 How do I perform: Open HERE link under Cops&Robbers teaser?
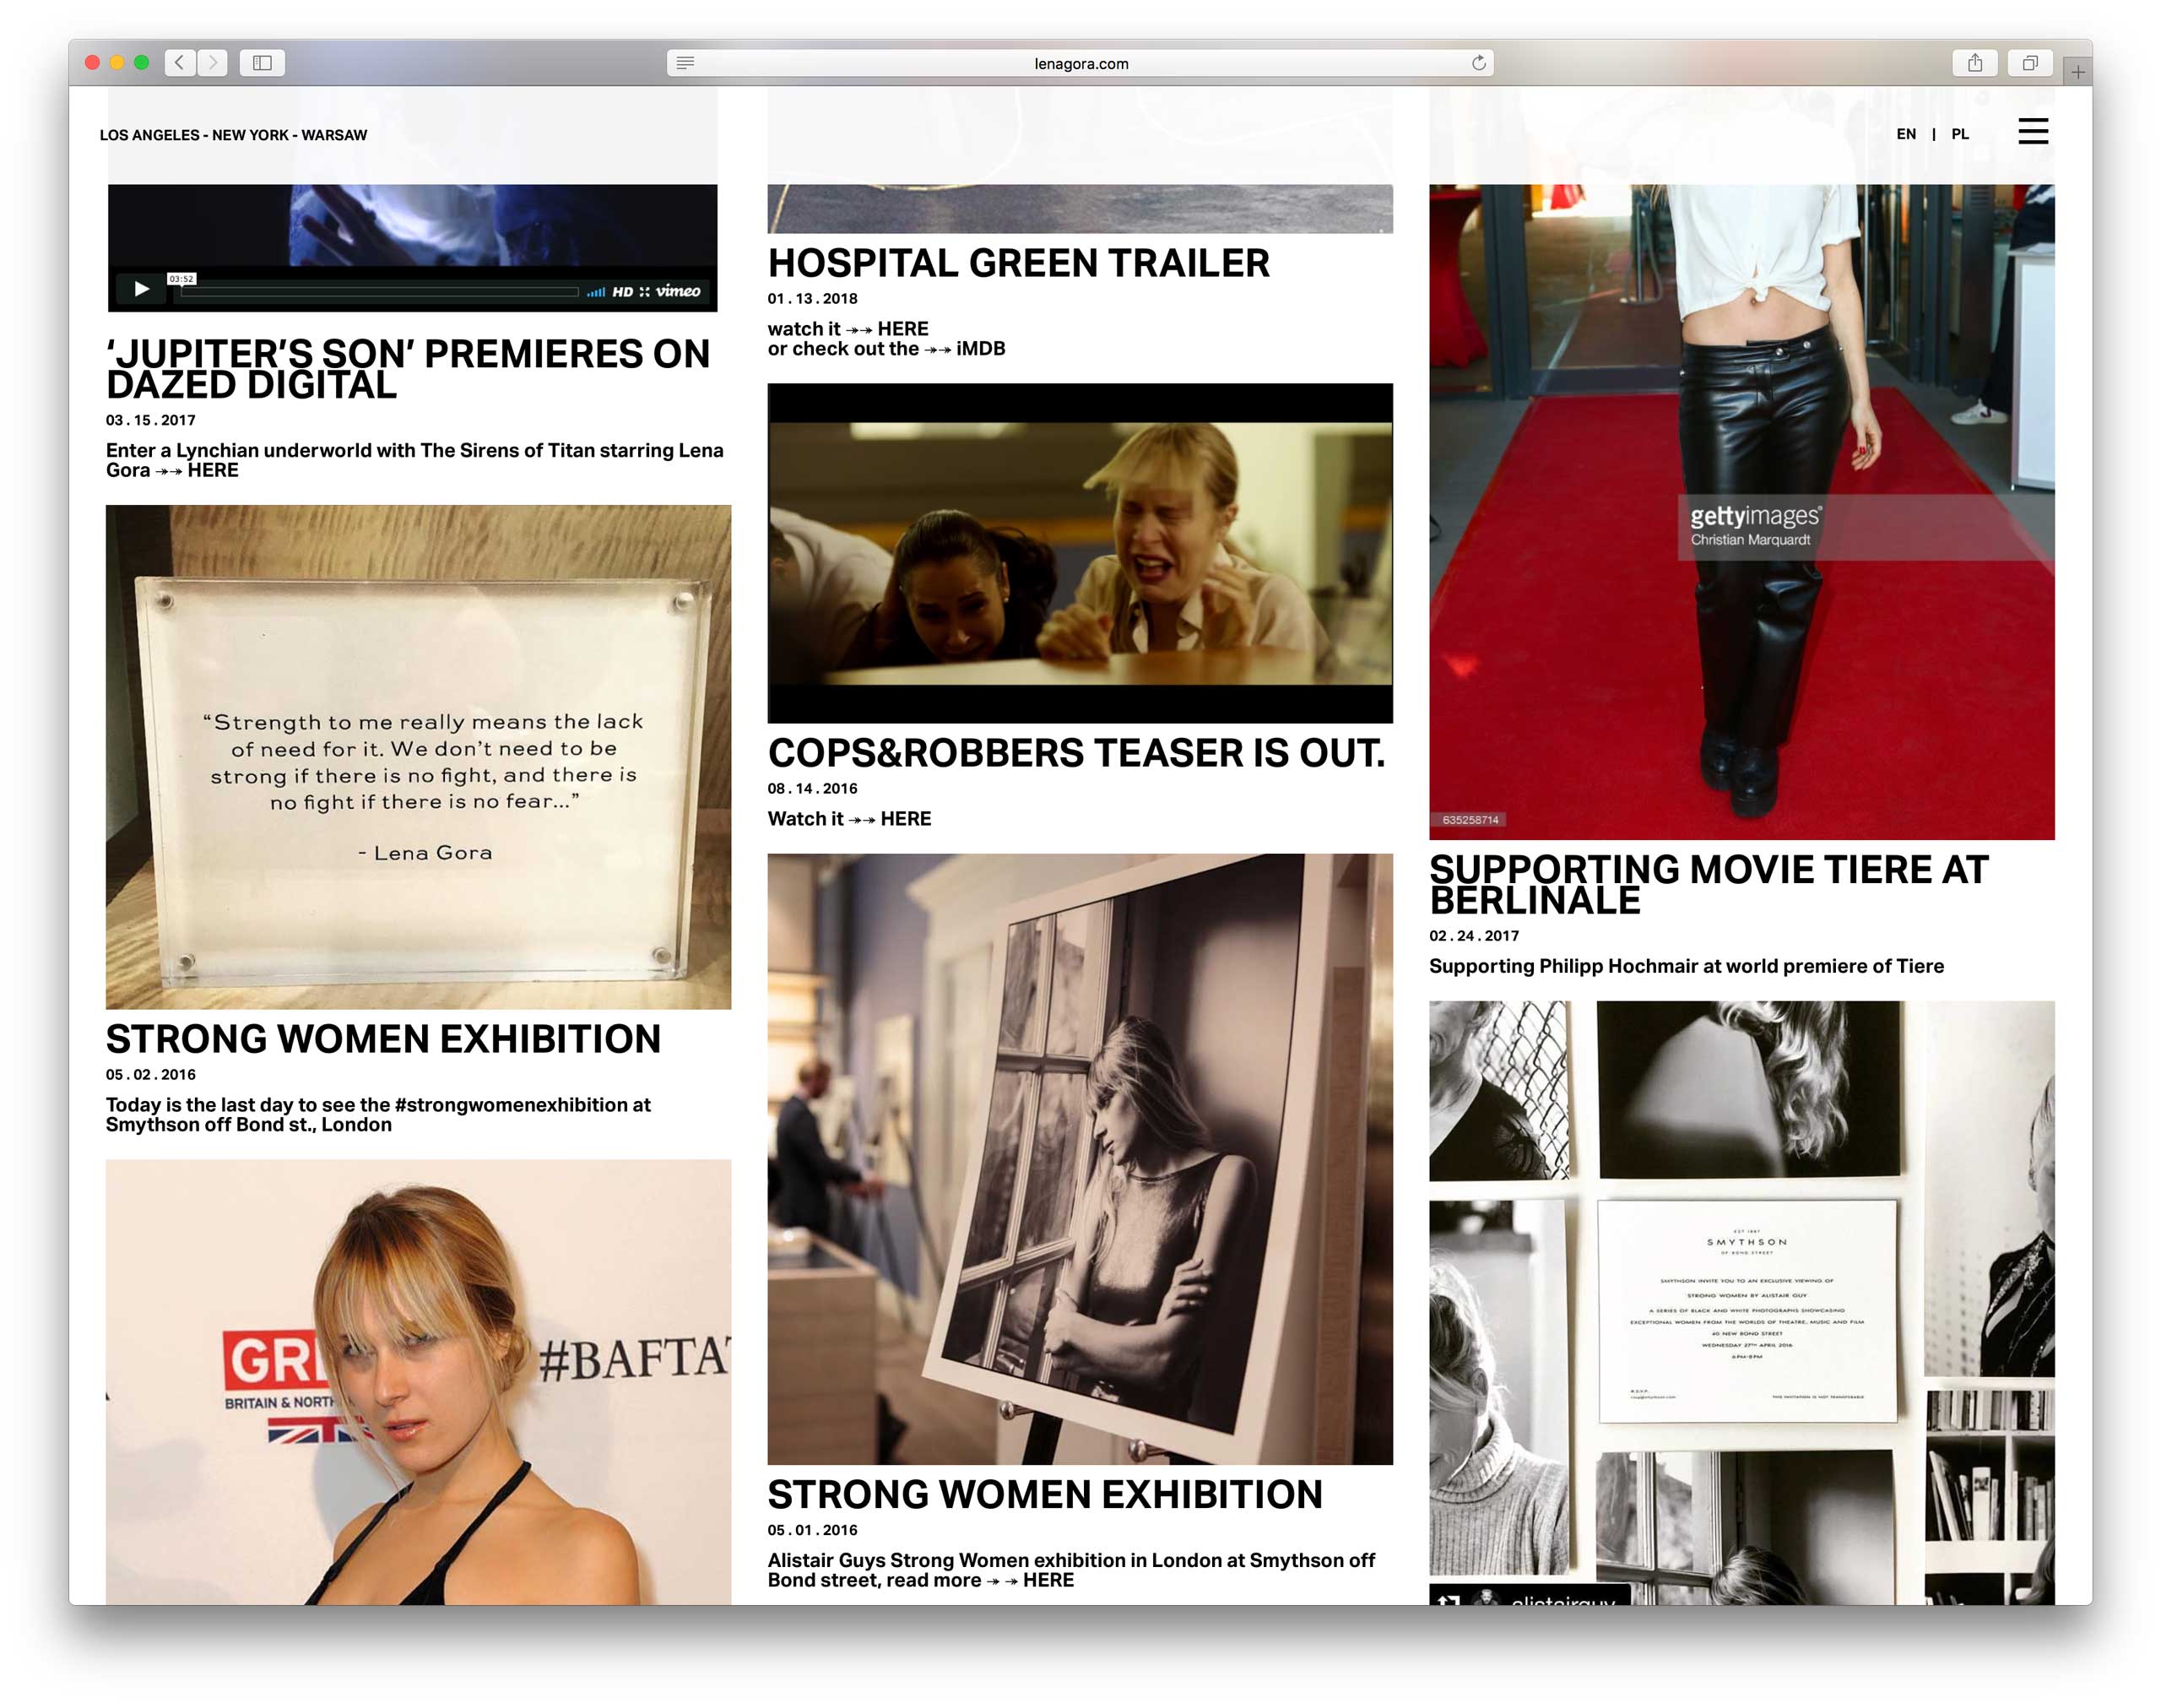click(x=905, y=819)
